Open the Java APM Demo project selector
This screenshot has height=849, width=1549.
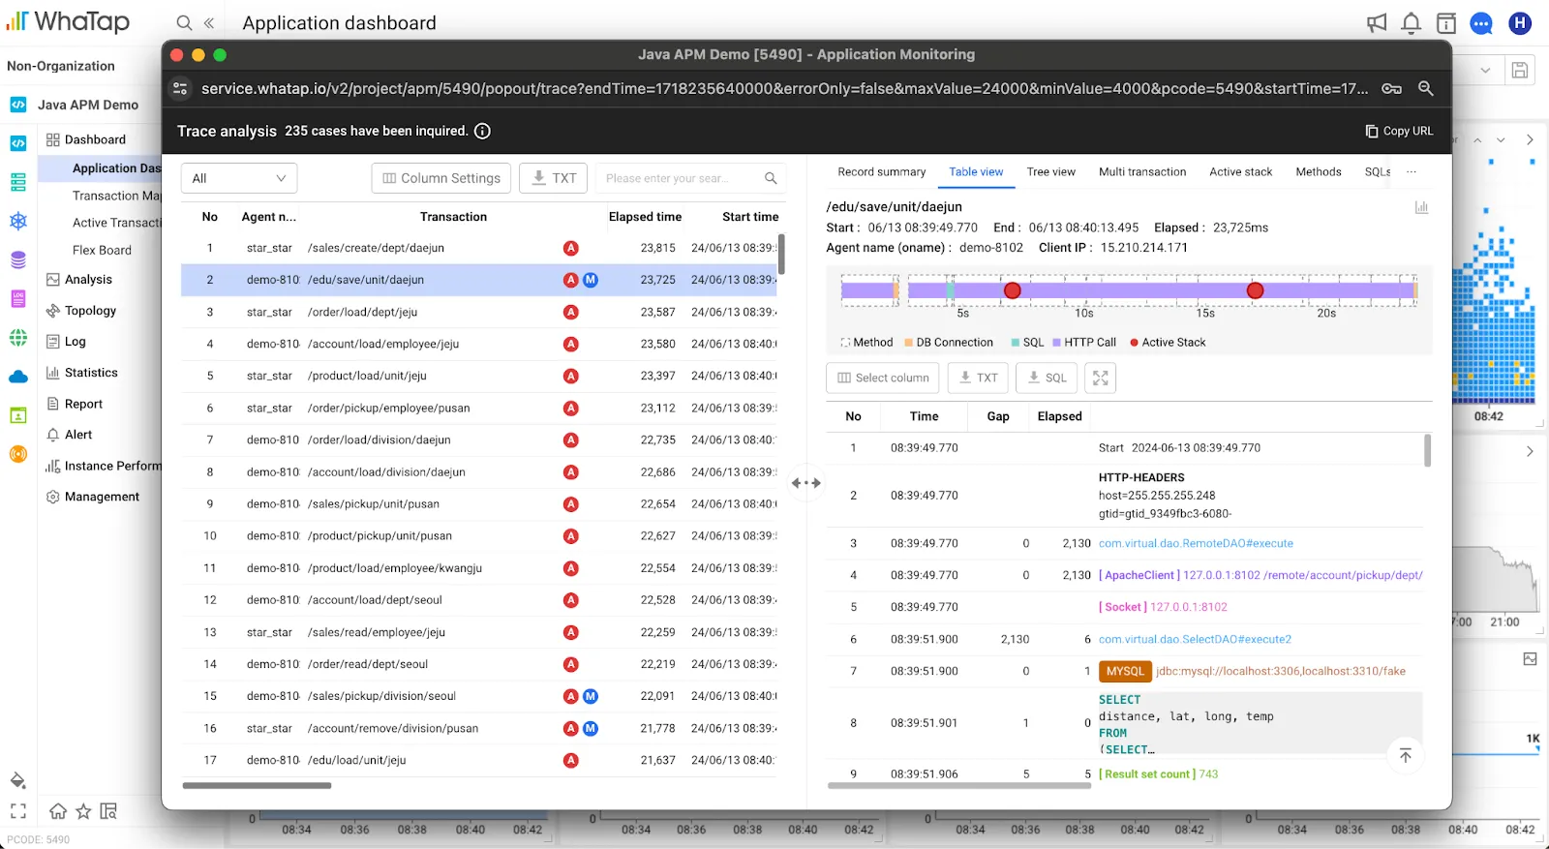point(87,105)
